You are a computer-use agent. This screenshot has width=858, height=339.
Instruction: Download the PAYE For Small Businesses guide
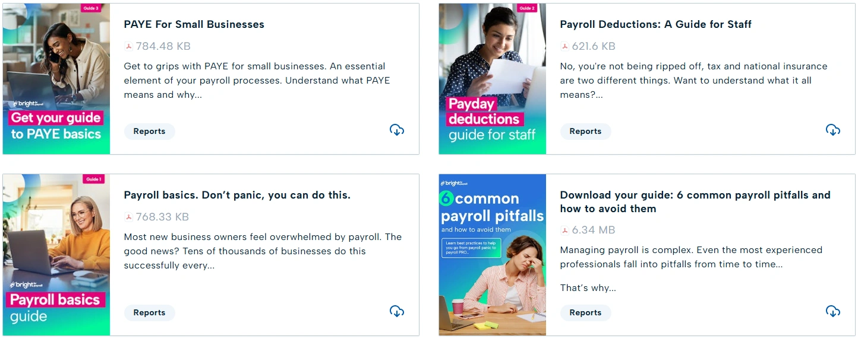(397, 130)
